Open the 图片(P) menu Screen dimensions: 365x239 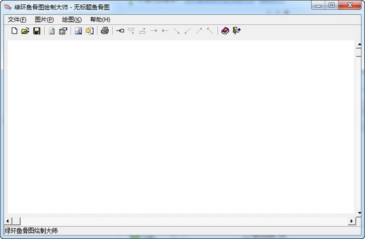(44, 20)
